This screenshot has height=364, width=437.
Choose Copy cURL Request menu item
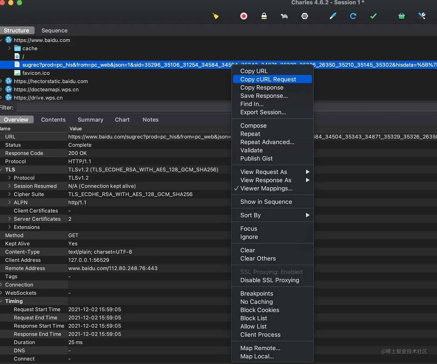tap(272, 79)
